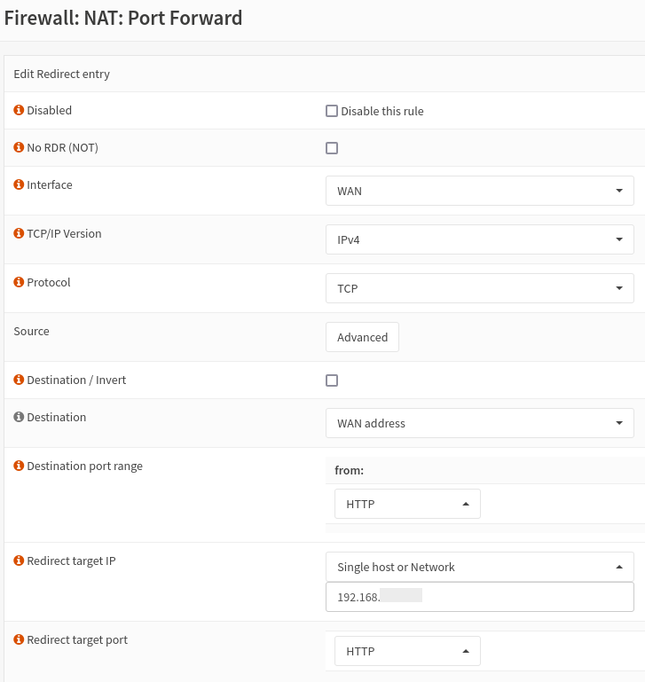Check the Destination / Invert checkbox
The image size is (645, 682).
click(x=332, y=380)
